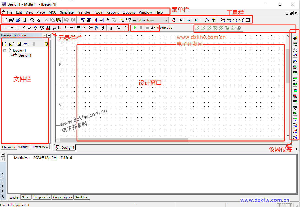Switch to the Project View tab
This screenshot has height=207, width=300.
[x=40, y=147]
